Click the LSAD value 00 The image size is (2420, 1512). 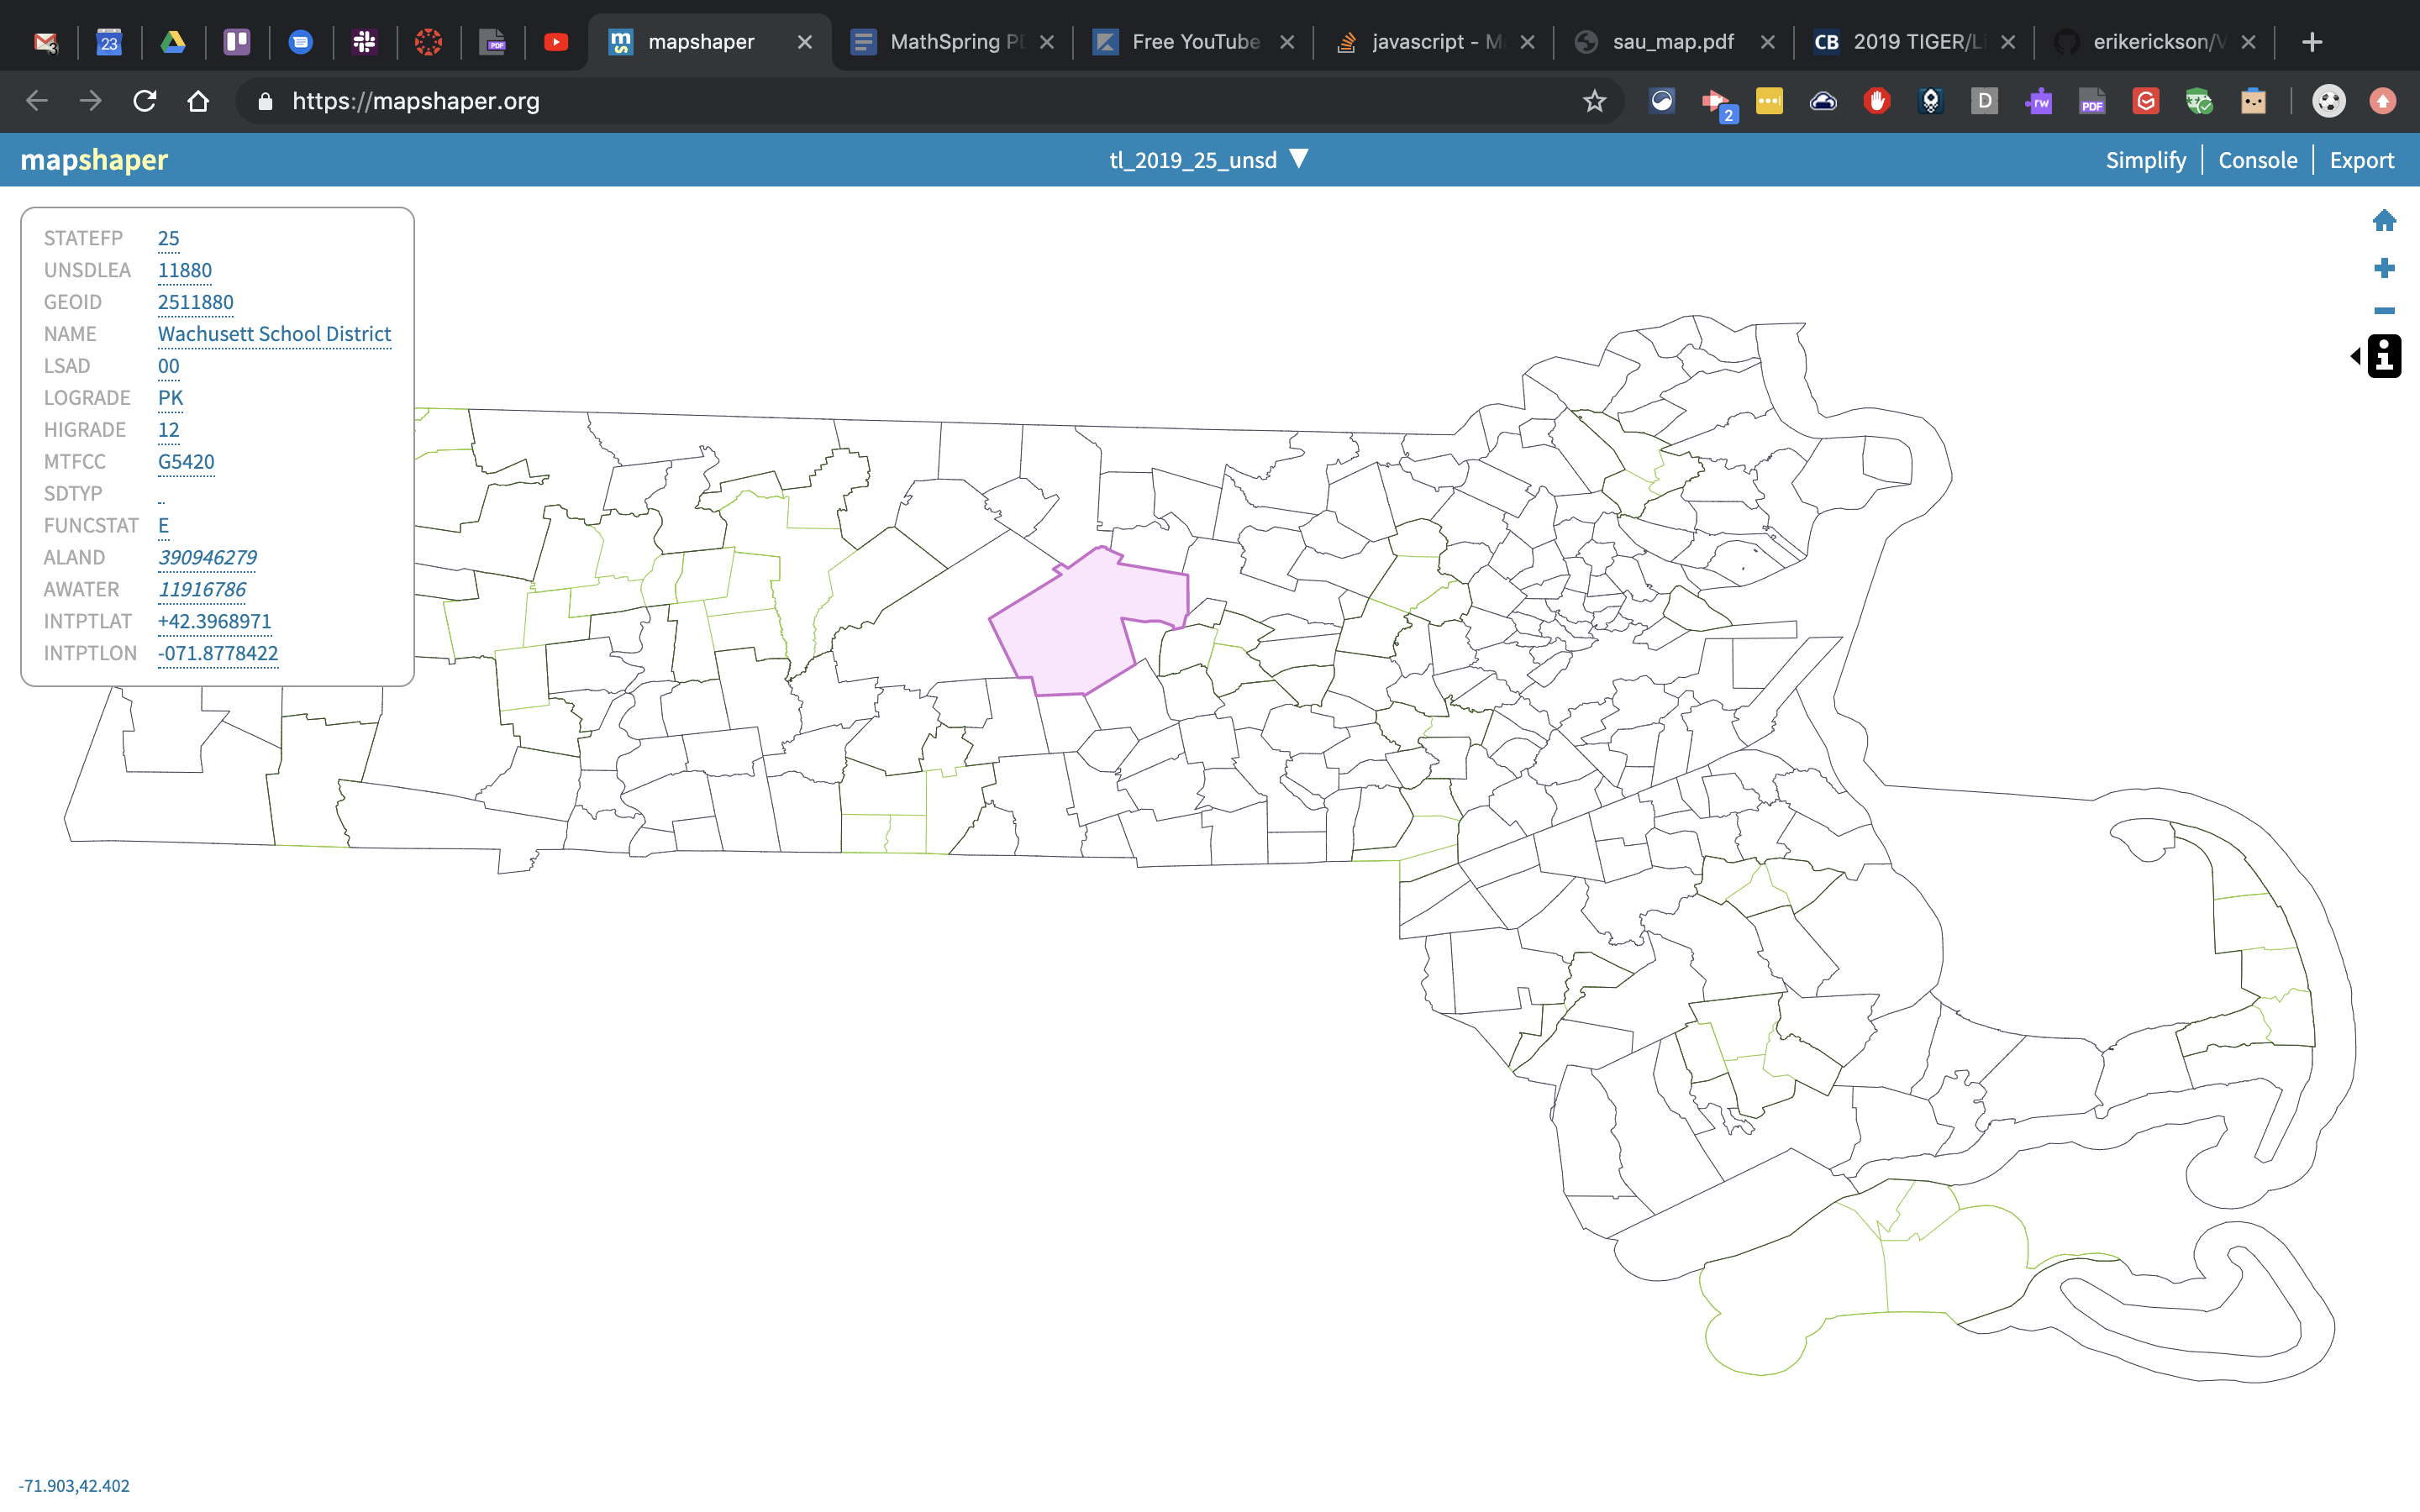point(168,366)
